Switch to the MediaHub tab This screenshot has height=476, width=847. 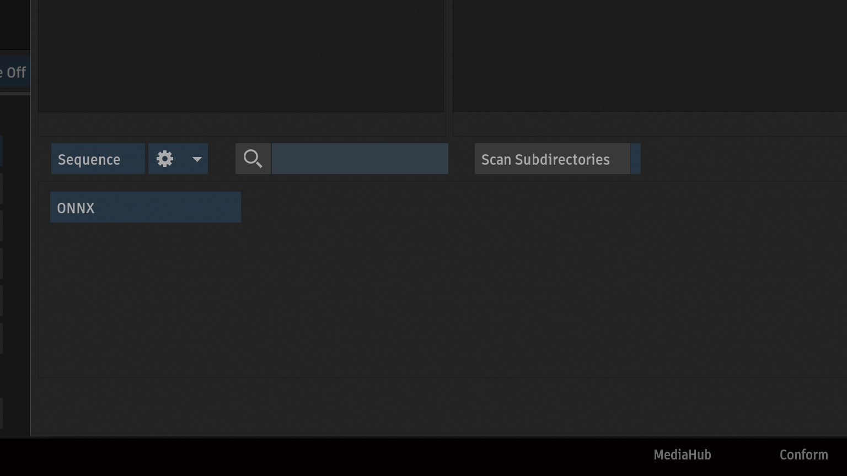coord(682,455)
